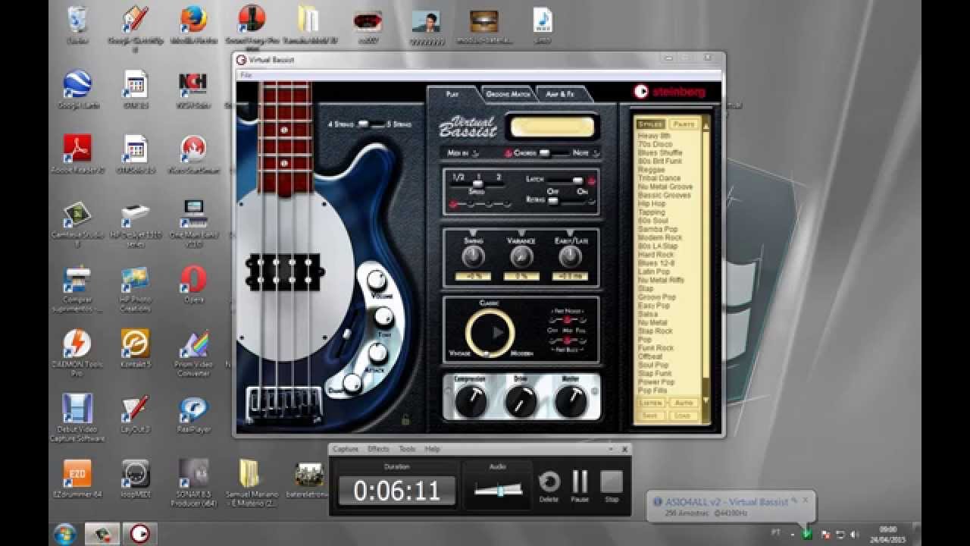970x546 pixels.
Task: Switch to the Amp & FX tab
Action: point(560,94)
